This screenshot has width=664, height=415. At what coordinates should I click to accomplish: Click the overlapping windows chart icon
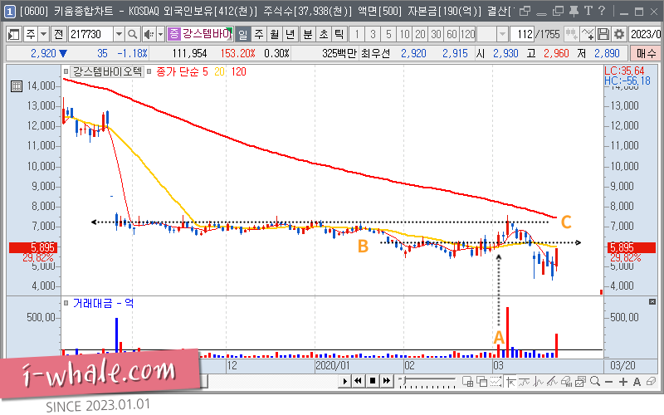pyautogui.click(x=482, y=382)
